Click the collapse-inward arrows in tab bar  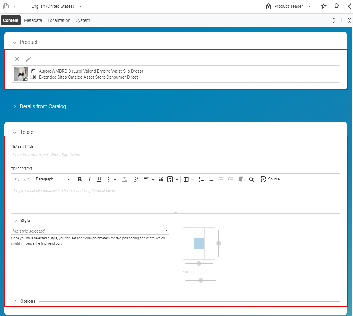tap(349, 20)
